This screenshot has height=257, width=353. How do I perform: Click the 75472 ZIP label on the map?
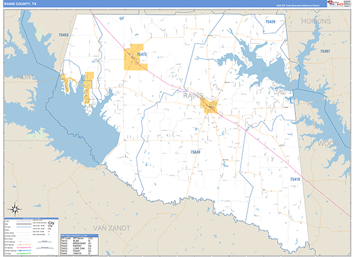click(x=142, y=54)
